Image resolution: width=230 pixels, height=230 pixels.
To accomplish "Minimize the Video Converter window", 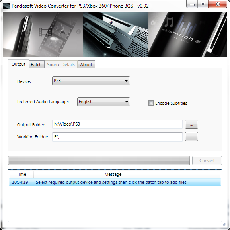I will pos(192,4).
